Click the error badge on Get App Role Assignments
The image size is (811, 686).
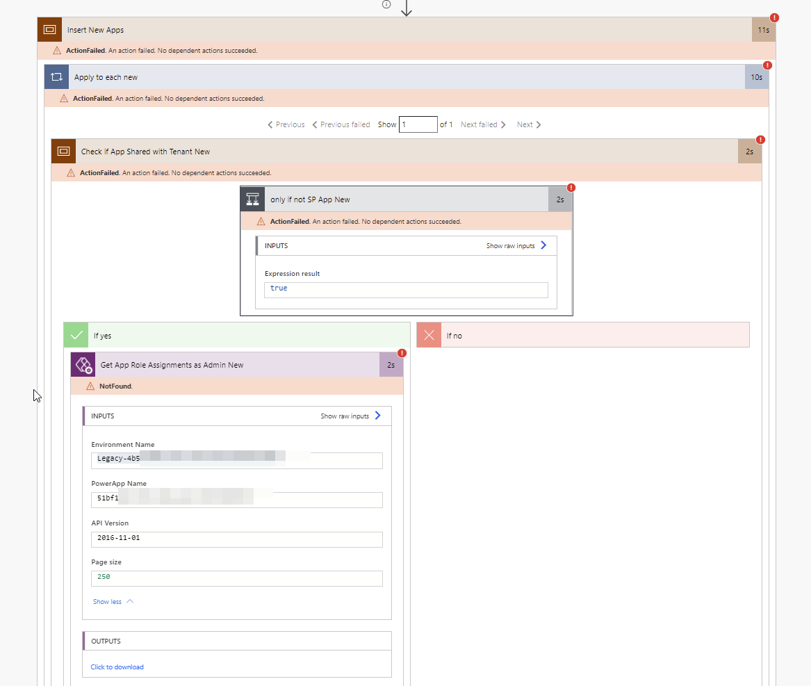pos(402,353)
